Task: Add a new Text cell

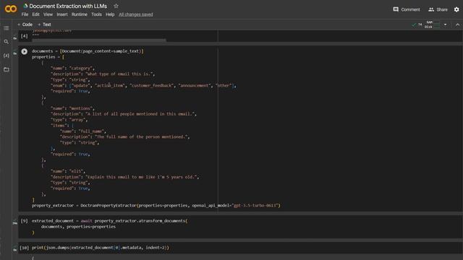Action: pos(44,25)
